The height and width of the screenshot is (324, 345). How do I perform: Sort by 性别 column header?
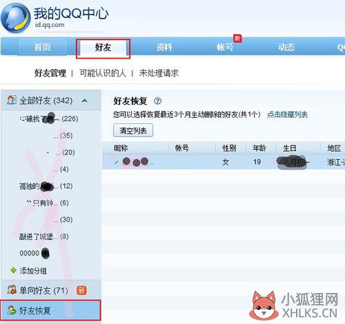click(229, 148)
